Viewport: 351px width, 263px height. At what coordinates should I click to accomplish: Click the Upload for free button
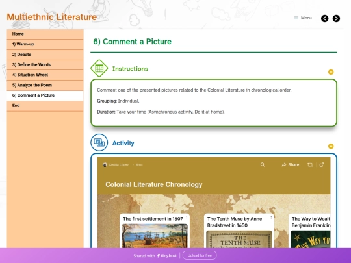point(200,255)
